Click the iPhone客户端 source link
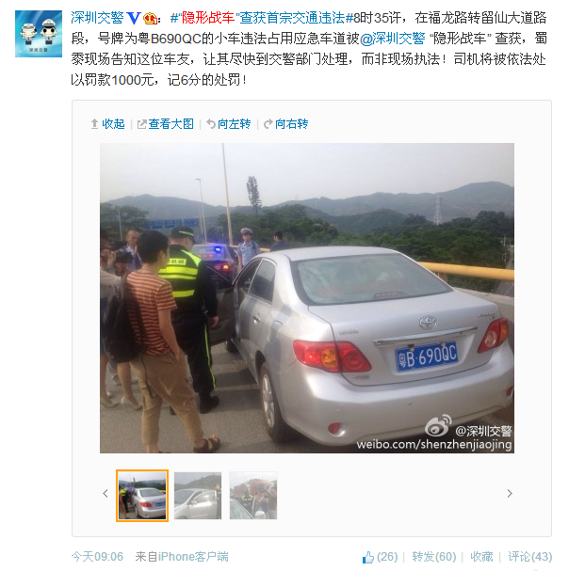 193,557
